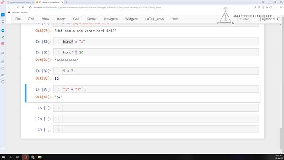Click the Trusted notebook button
This screenshot has width=284, height=160.
coord(244,19)
